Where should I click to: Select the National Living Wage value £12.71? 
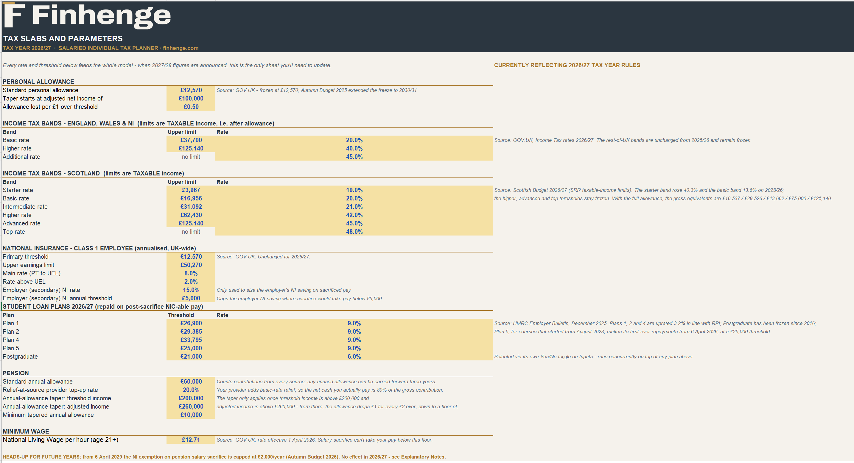coord(191,440)
